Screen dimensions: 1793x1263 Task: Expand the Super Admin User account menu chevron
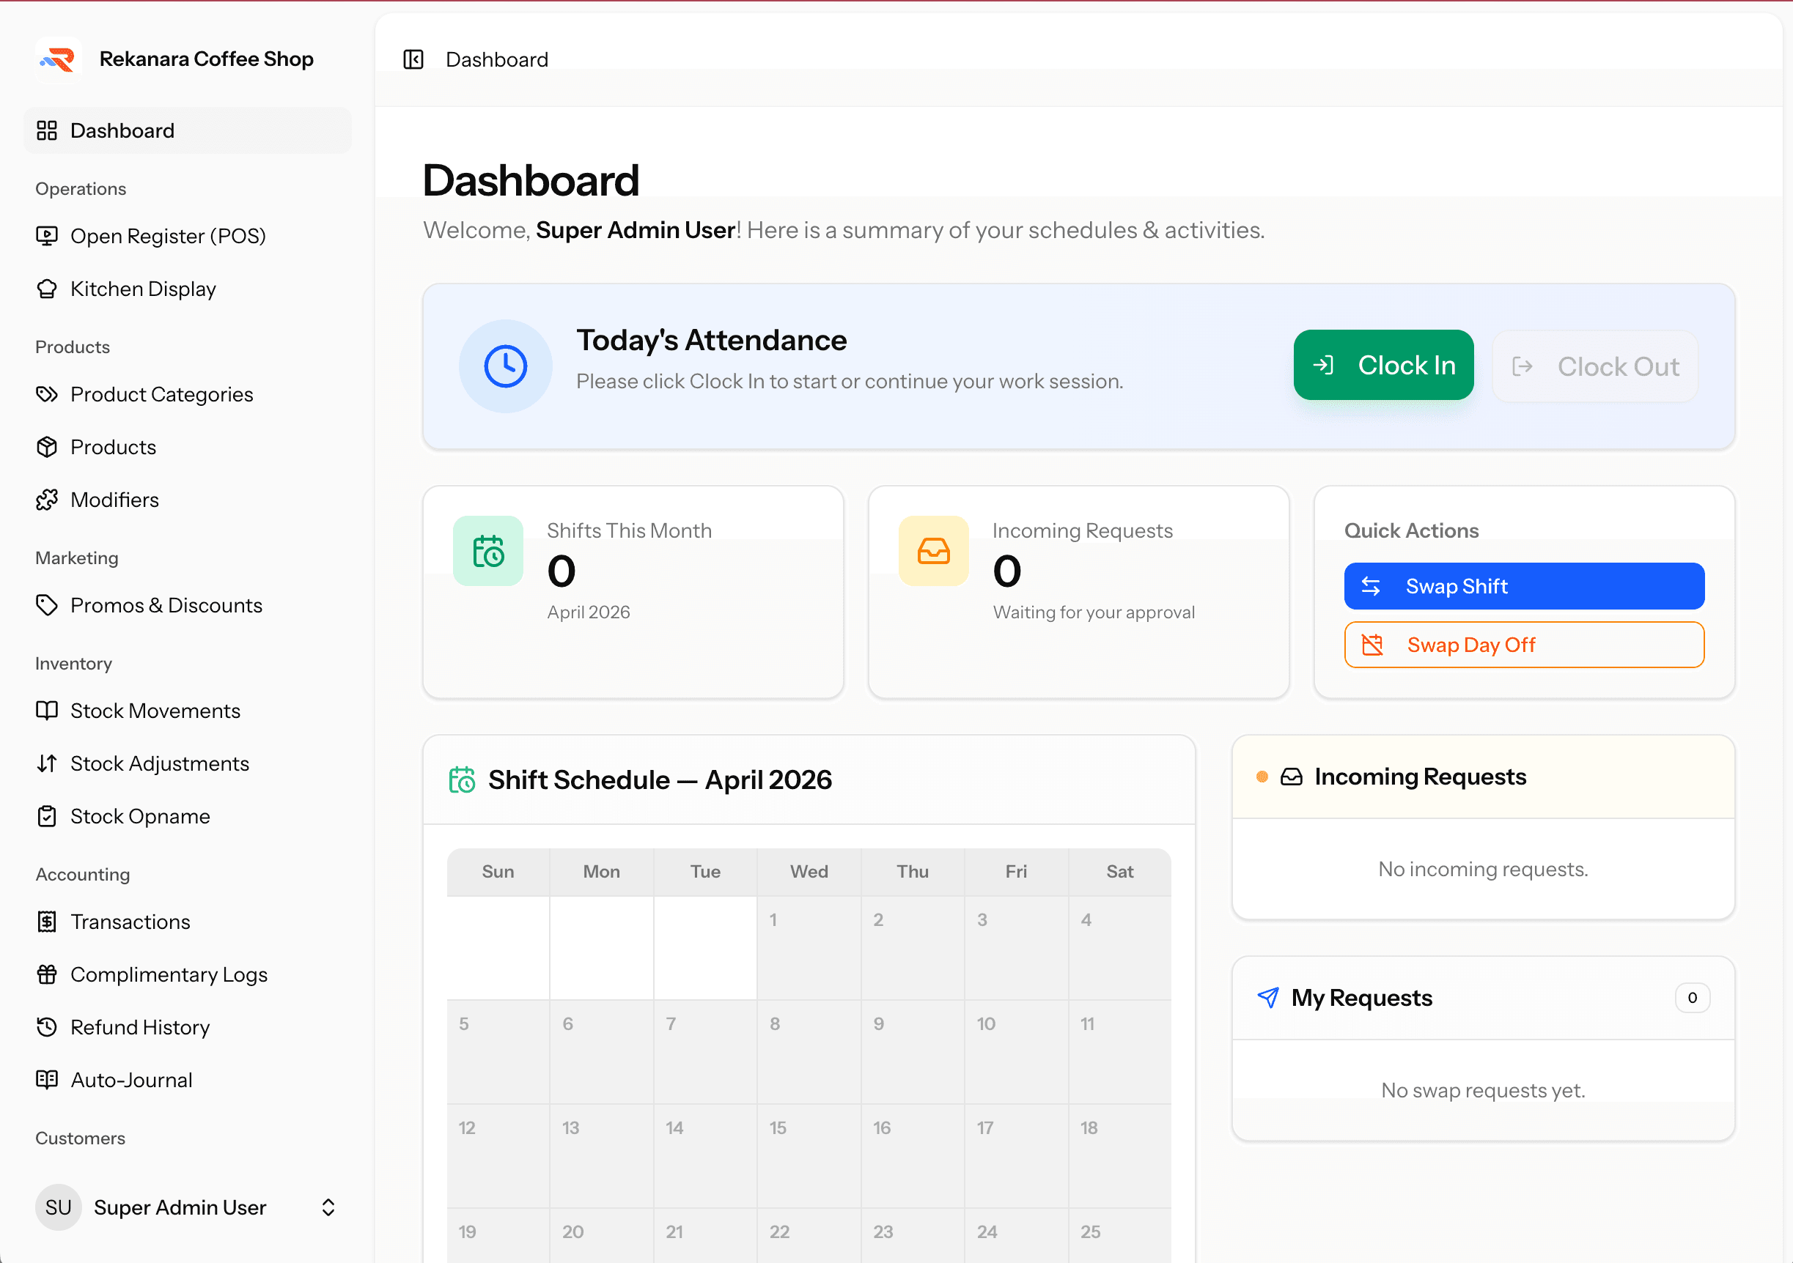[x=328, y=1207]
